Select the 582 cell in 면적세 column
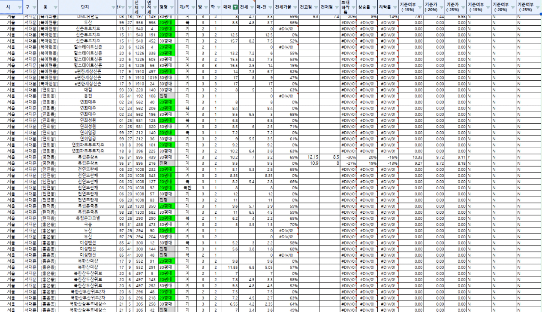The width and height of the screenshot is (542, 312). tap(152, 212)
